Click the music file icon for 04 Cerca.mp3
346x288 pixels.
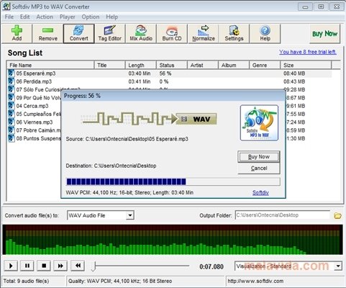[x=12, y=106]
